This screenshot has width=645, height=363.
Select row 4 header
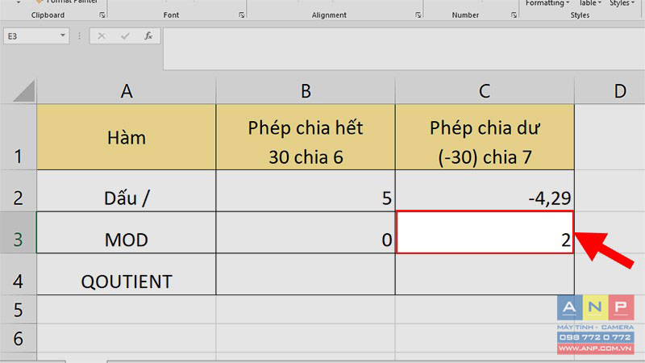click(x=18, y=280)
